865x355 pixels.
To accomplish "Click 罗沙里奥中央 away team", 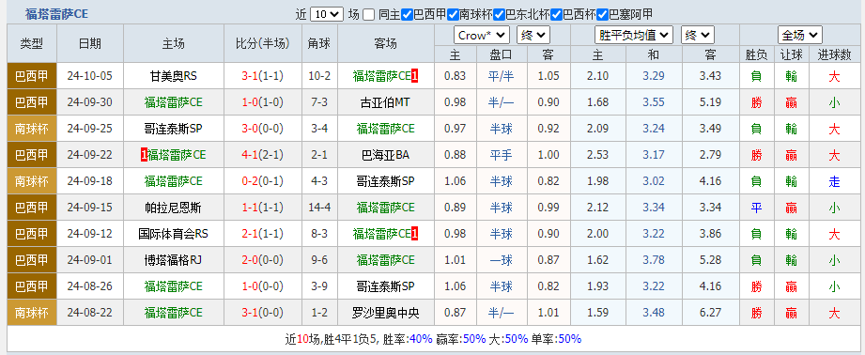I will [x=385, y=313].
